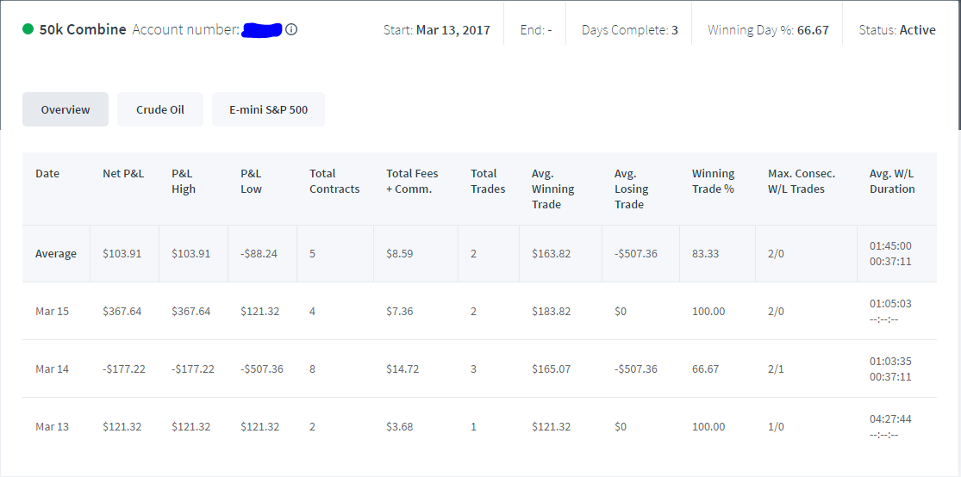This screenshot has height=477, width=961.
Task: Switch to the Overview tab
Action: click(x=66, y=109)
